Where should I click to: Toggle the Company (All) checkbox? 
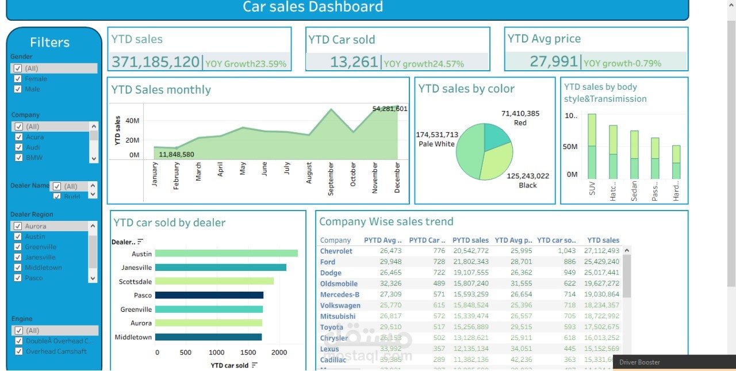tap(18, 127)
